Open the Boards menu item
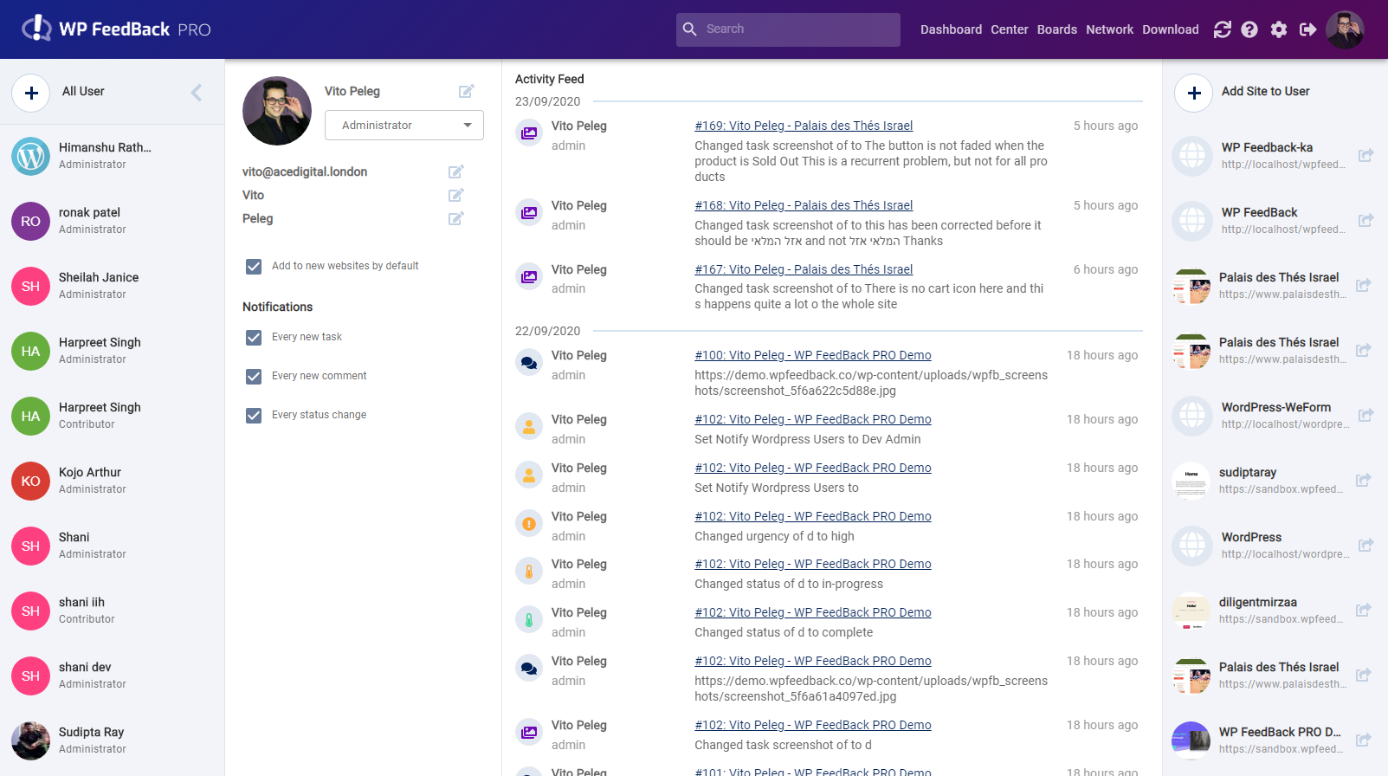This screenshot has height=776, width=1388. pyautogui.click(x=1056, y=29)
